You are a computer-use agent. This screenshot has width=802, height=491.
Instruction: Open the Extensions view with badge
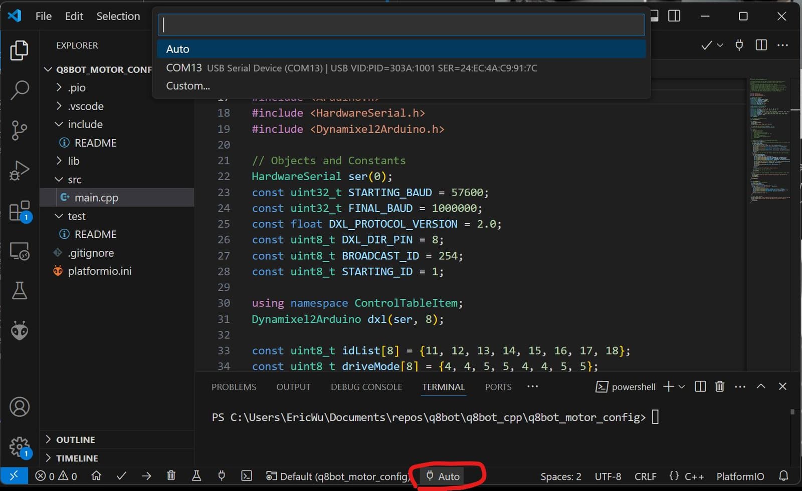(20, 211)
